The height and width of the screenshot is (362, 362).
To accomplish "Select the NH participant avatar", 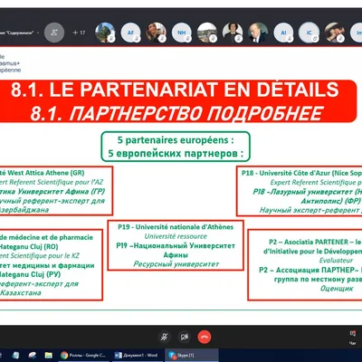I will (x=182, y=33).
